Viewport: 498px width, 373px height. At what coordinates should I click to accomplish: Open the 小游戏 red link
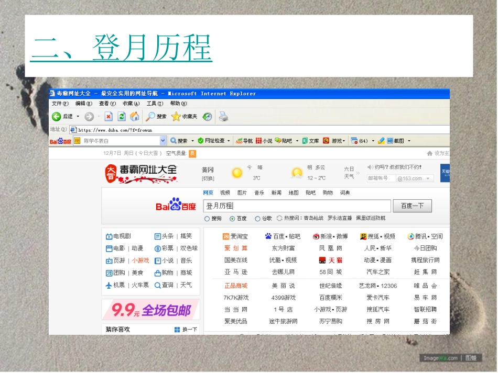pyautogui.click(x=140, y=261)
